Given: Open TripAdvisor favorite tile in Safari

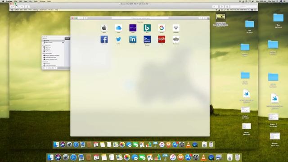Looking at the screenshot, I should (x=176, y=39).
